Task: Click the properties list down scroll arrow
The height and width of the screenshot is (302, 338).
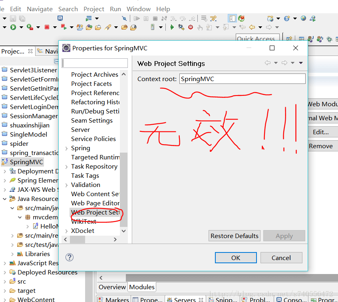Action: [124, 231]
